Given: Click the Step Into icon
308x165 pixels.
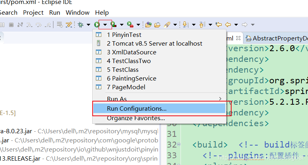Looking at the screenshot, I should (x=29, y=25).
